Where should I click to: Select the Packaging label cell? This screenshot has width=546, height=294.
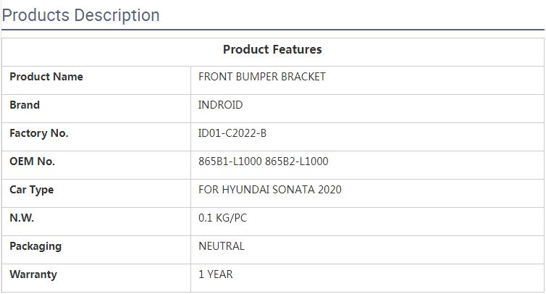(35, 246)
